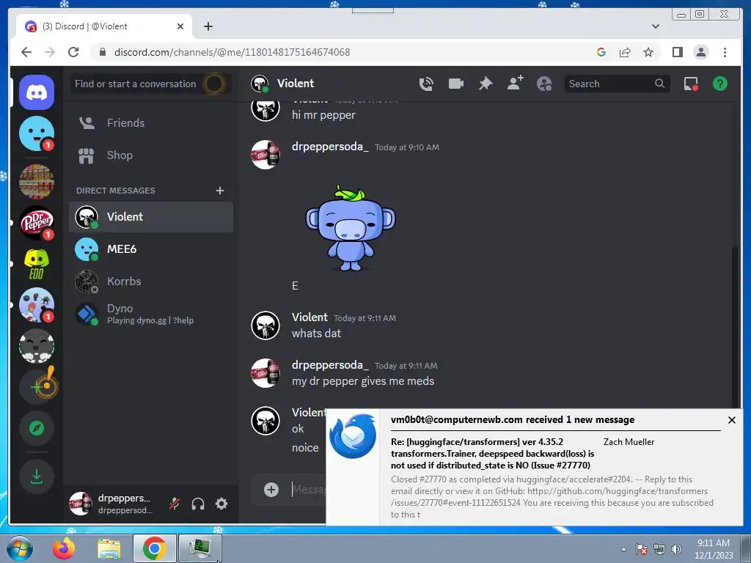The height and width of the screenshot is (563, 751).
Task: Click the Chrome taskbar button
Action: pyautogui.click(x=154, y=548)
